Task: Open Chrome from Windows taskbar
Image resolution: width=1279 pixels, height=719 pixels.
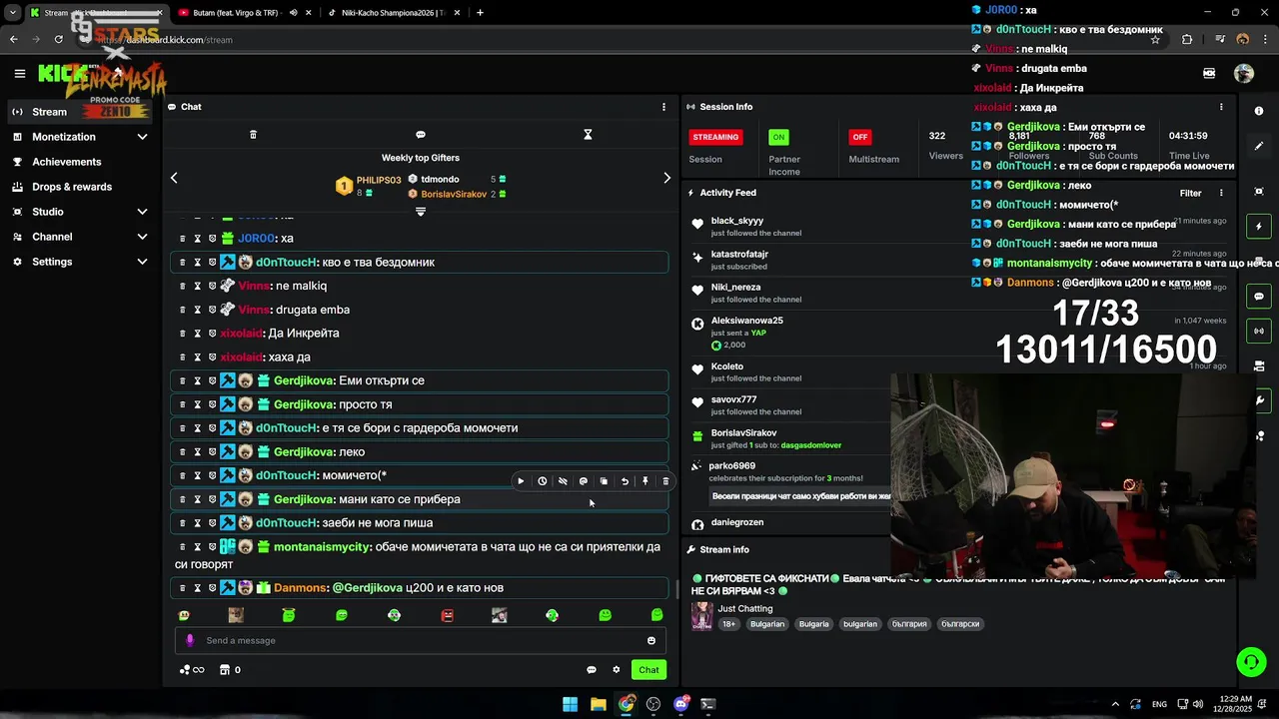Action: [626, 704]
